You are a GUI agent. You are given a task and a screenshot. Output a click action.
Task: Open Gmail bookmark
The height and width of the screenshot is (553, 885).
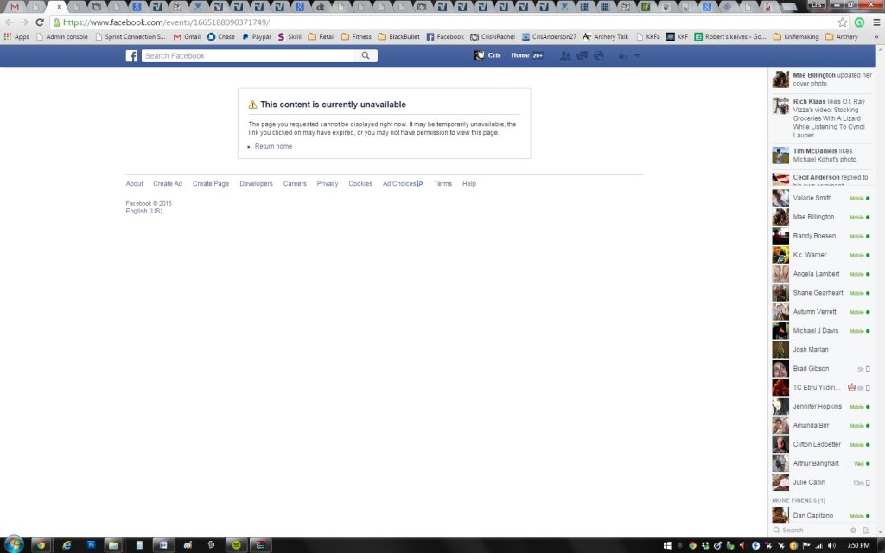(x=187, y=36)
